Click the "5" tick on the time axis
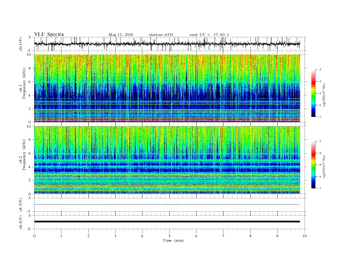The width and height of the screenshot is (343, 265). click(x=169, y=236)
